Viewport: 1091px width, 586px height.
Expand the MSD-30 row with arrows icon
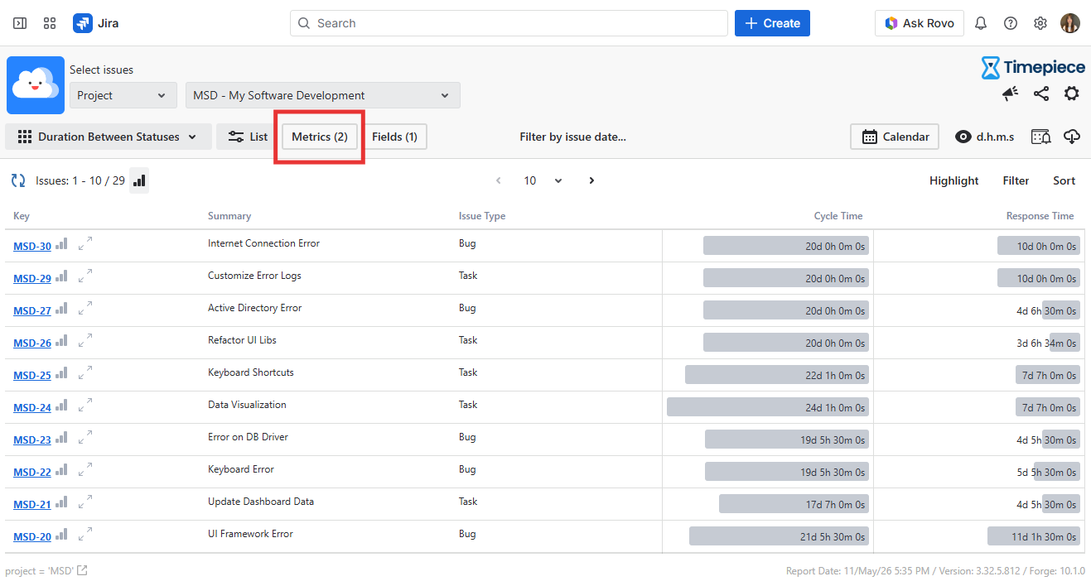tap(85, 243)
